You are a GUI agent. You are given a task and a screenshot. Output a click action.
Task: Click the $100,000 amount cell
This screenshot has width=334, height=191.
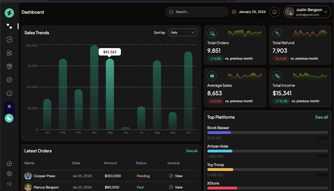113,176
